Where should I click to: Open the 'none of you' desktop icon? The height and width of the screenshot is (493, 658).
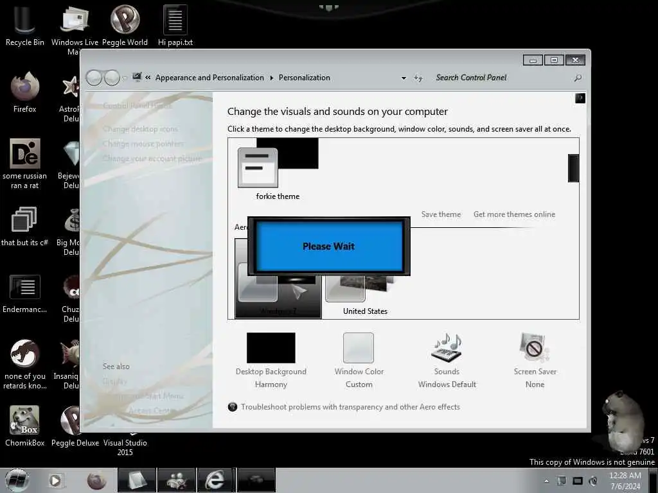pos(24,364)
